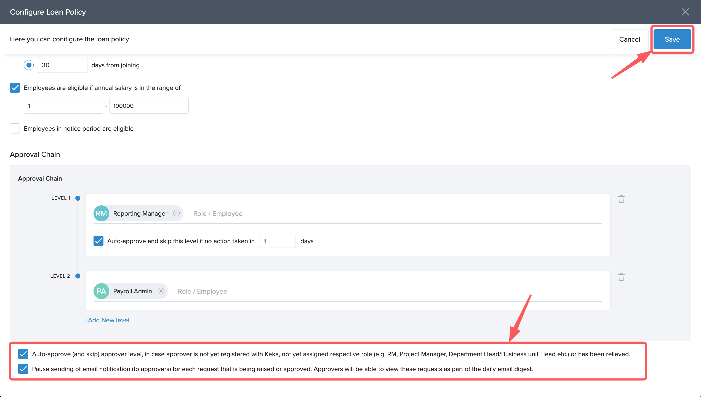The image size is (701, 397).
Task: Enable employees in notice period eligible
Action: [15, 128]
